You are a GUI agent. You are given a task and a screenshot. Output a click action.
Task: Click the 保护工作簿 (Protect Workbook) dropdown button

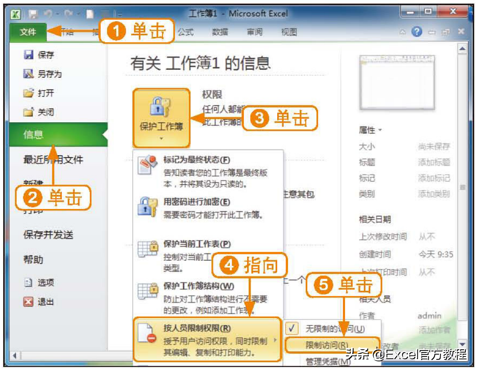(161, 118)
